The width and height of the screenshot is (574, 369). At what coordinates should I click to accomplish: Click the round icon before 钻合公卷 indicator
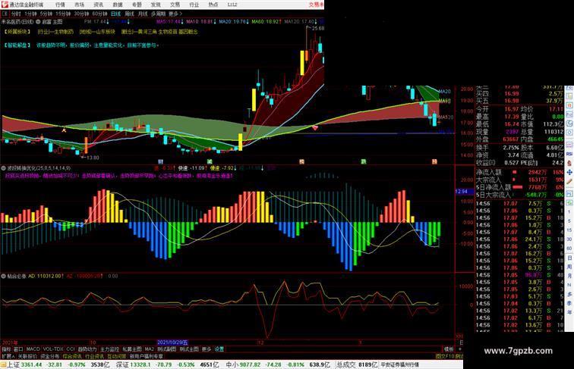[x=4, y=277]
